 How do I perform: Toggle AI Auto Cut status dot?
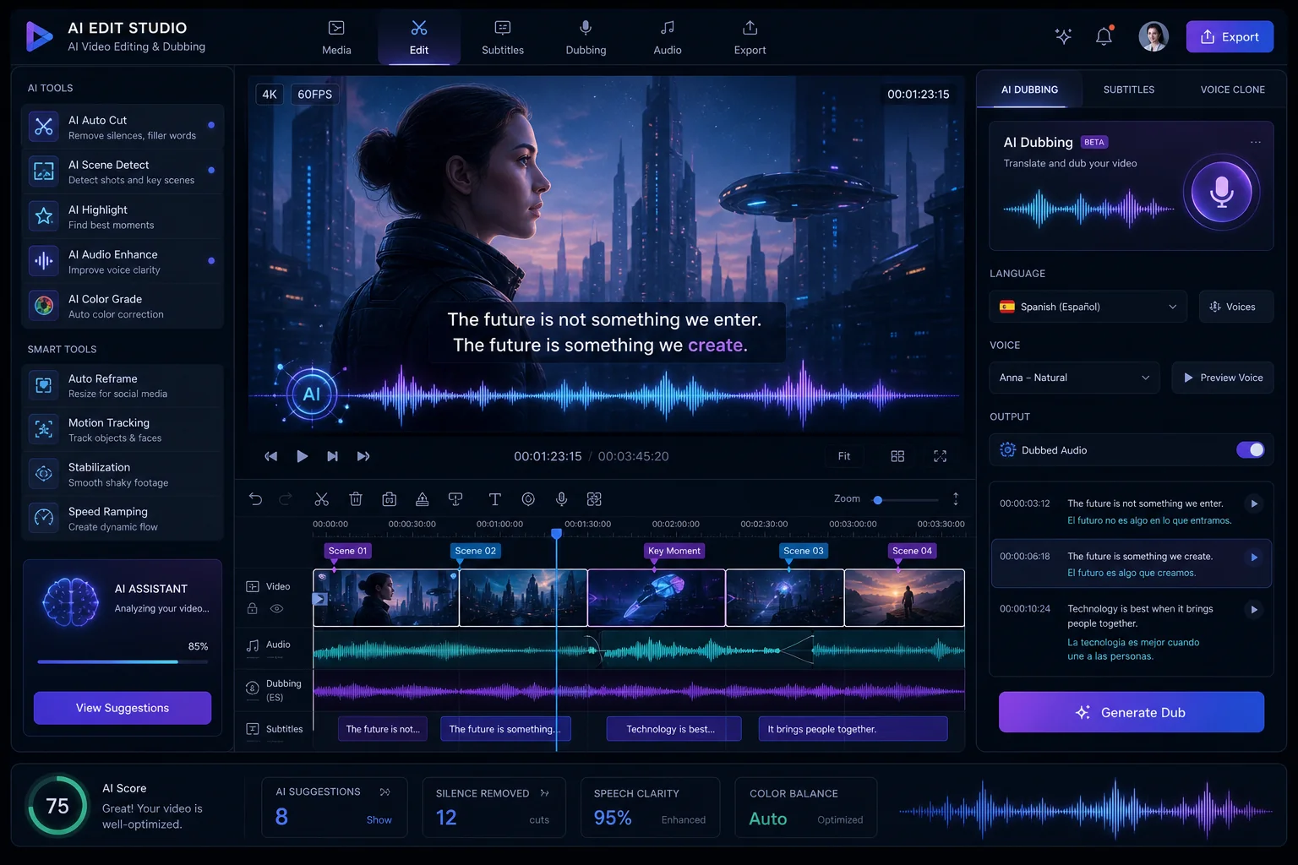pos(211,125)
